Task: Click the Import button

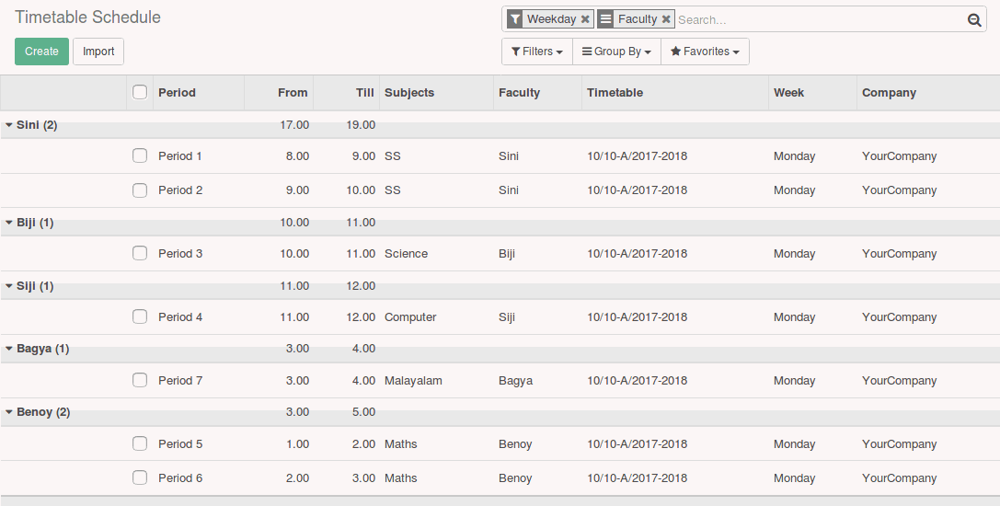Action: point(98,52)
